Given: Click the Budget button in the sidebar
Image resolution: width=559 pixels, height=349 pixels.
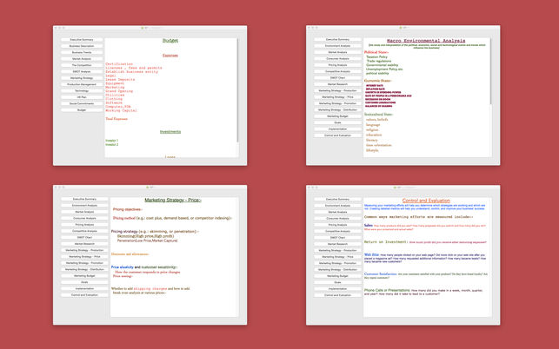Looking at the screenshot, I should 82,110.
